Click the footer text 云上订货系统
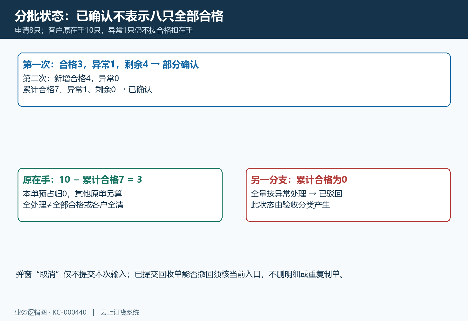The height and width of the screenshot is (321, 468). (x=120, y=313)
